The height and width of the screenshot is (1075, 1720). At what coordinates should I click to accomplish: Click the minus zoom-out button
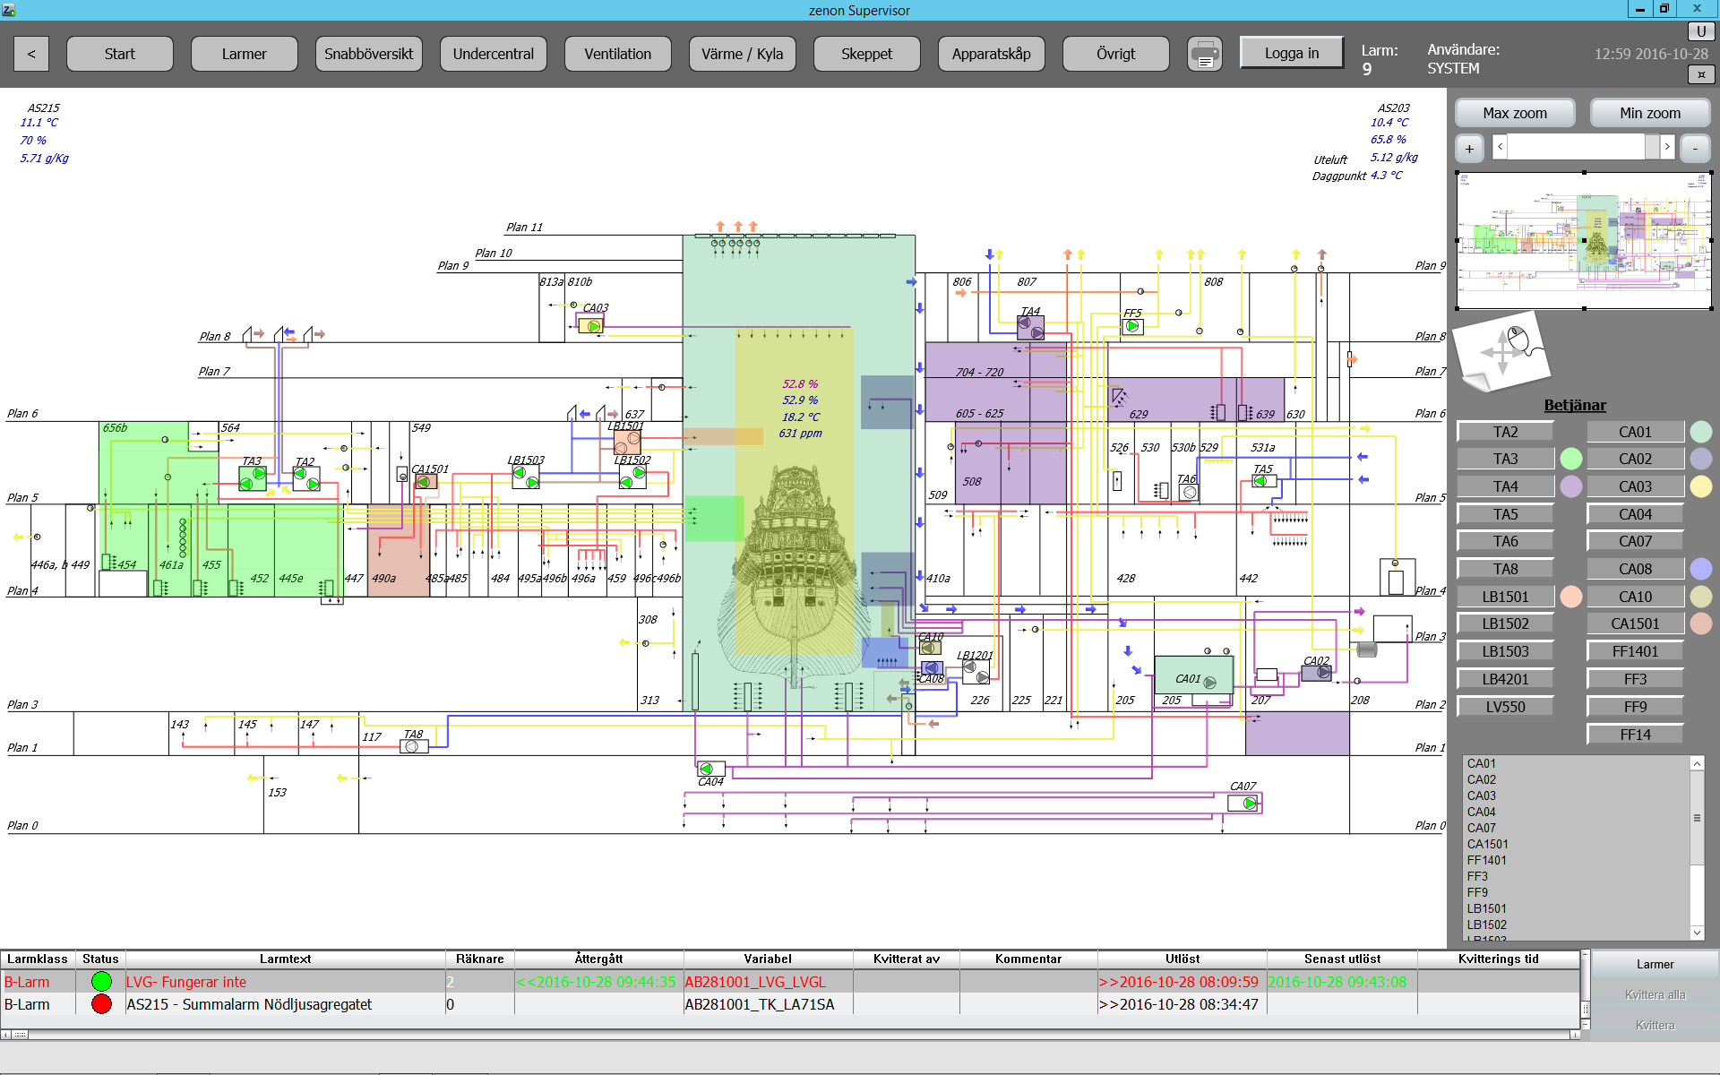pyautogui.click(x=1695, y=148)
